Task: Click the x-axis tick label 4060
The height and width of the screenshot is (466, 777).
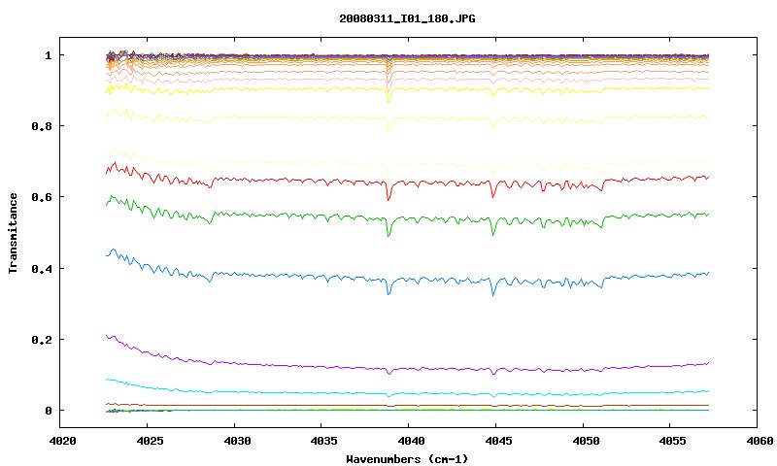Action: (x=760, y=441)
